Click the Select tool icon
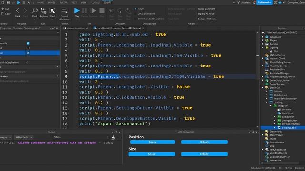This screenshot has width=305, height=171. pos(52,10)
